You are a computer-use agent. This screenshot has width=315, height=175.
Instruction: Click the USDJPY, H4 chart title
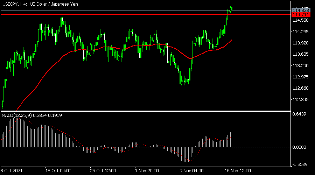pyautogui.click(x=40, y=4)
